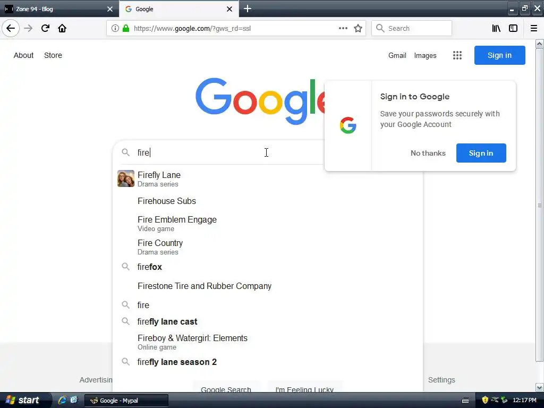Viewport: 544px width, 408px height.
Task: Open the security shield tray icon
Action: (485, 400)
